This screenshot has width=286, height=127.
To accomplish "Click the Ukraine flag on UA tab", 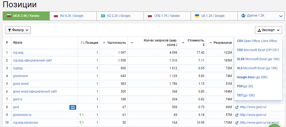I will click(197, 16).
